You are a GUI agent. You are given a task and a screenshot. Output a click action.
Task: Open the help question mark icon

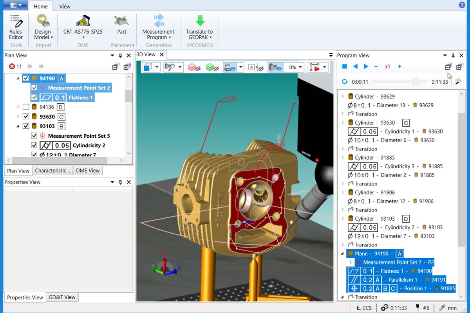tap(461, 5)
